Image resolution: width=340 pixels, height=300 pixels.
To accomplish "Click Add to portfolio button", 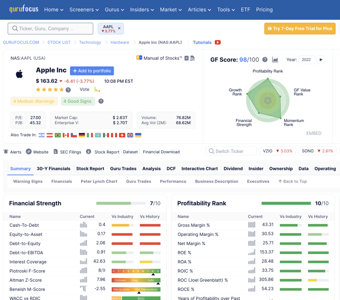I will tap(92, 71).
